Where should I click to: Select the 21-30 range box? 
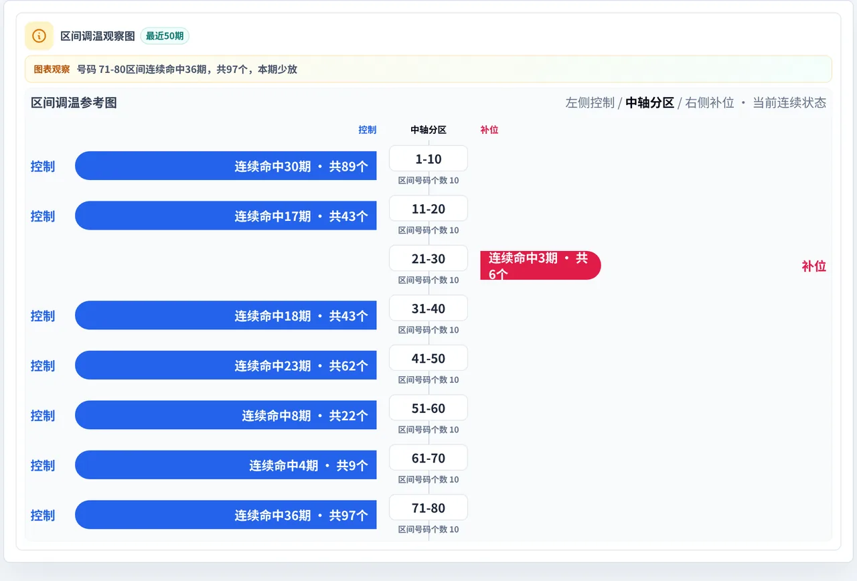[428, 258]
